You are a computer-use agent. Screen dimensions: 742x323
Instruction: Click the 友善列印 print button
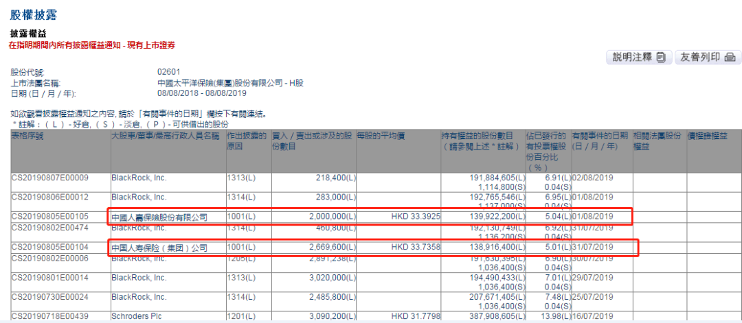707,58
